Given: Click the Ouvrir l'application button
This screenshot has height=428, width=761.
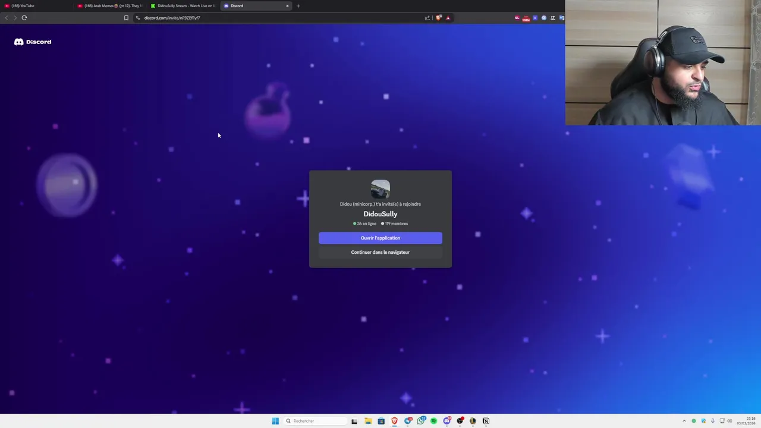Looking at the screenshot, I should 380,238.
